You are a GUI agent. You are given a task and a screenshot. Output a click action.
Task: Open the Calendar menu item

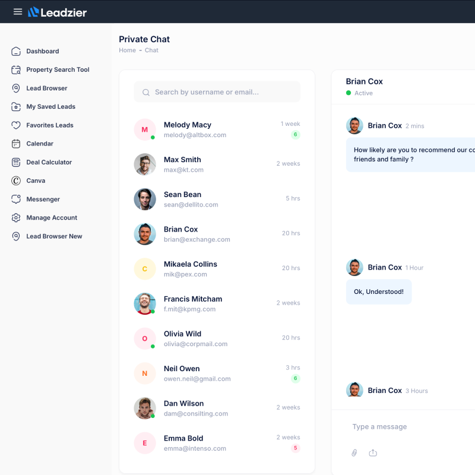(40, 144)
